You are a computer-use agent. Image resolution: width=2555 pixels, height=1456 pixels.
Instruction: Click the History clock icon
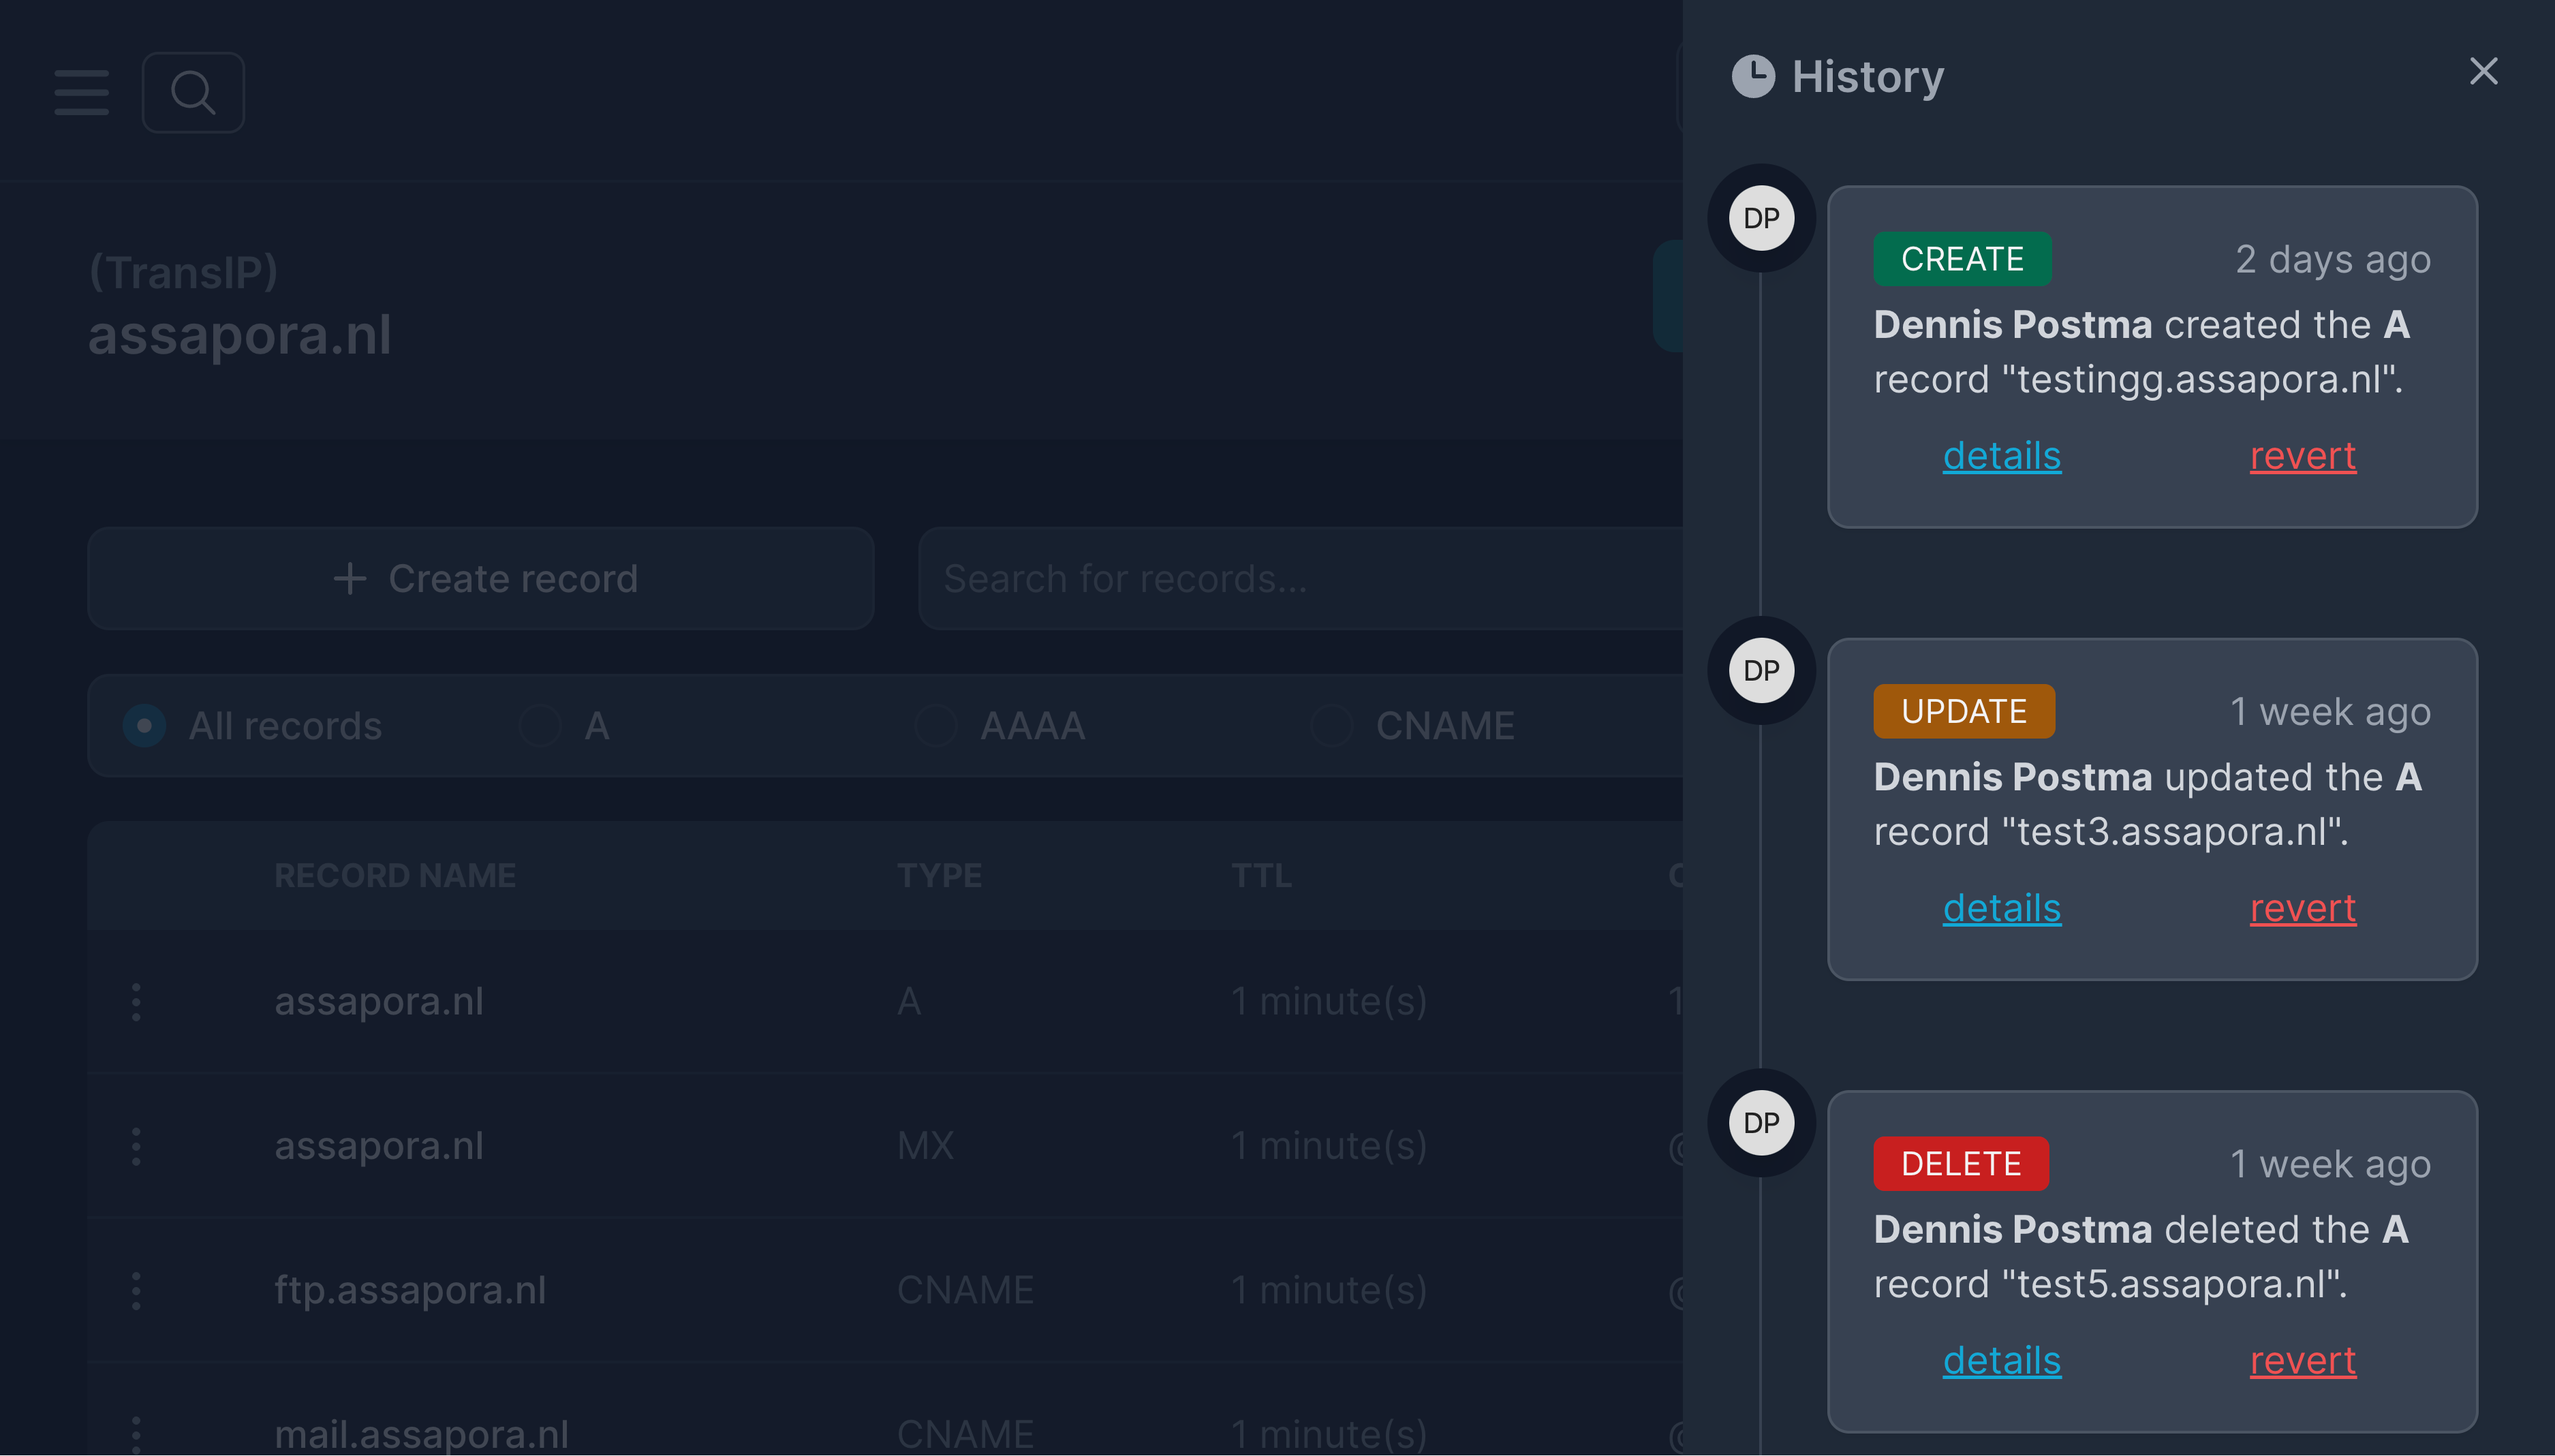[x=1753, y=77]
